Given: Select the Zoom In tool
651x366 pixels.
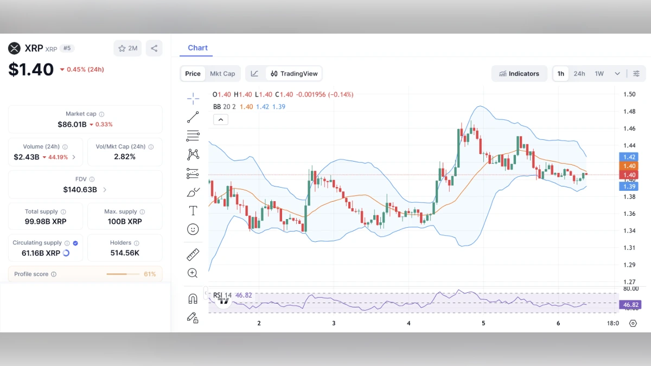Looking at the screenshot, I should point(193,273).
